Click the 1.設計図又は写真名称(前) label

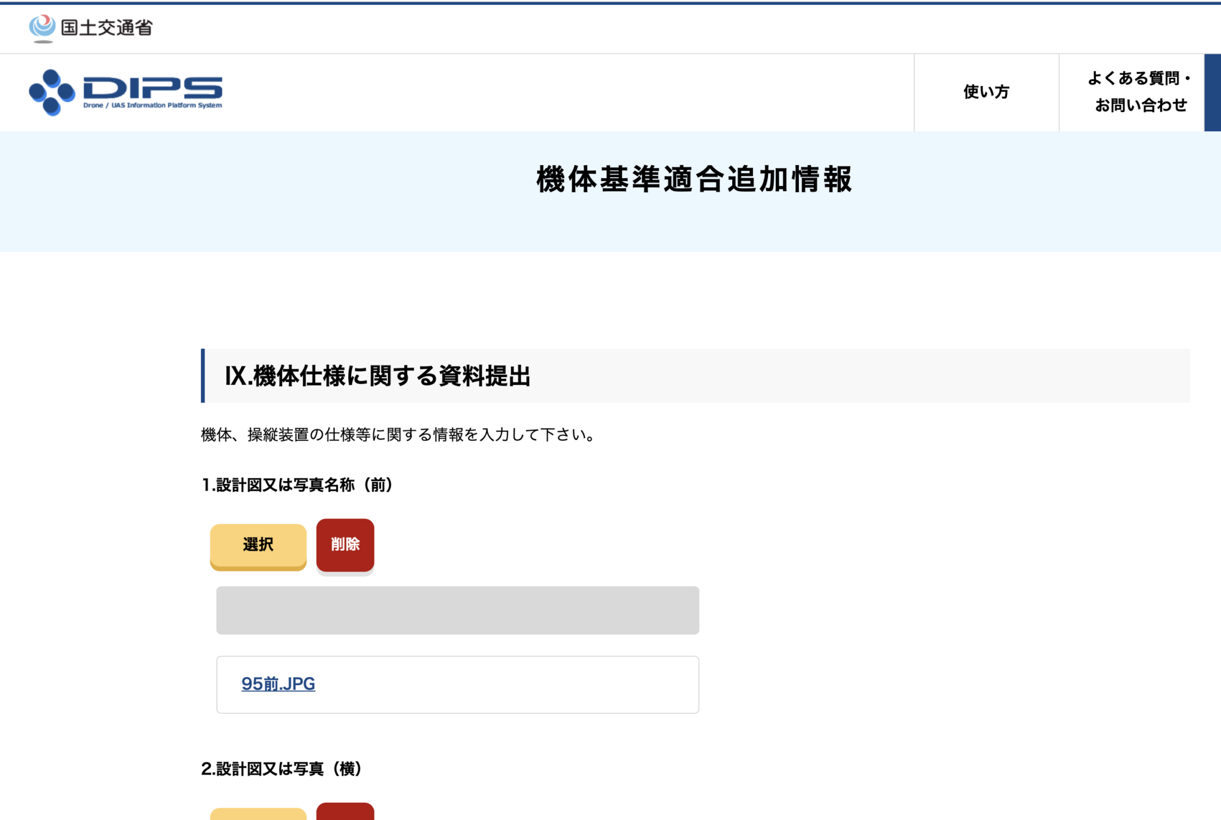[296, 485]
